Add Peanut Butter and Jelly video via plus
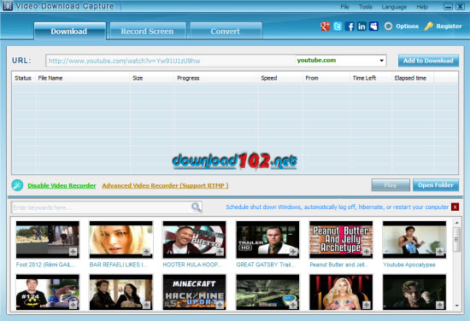This screenshot has height=321, width=470. [x=367, y=252]
